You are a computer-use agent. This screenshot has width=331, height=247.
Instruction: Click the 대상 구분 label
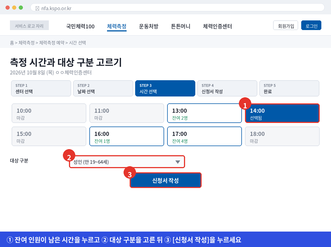point(19,160)
